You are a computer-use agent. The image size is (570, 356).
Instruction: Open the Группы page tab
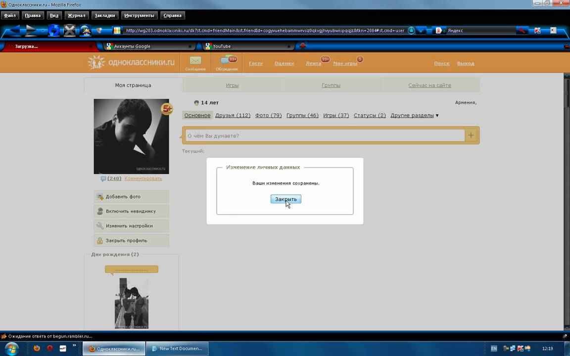(x=331, y=86)
